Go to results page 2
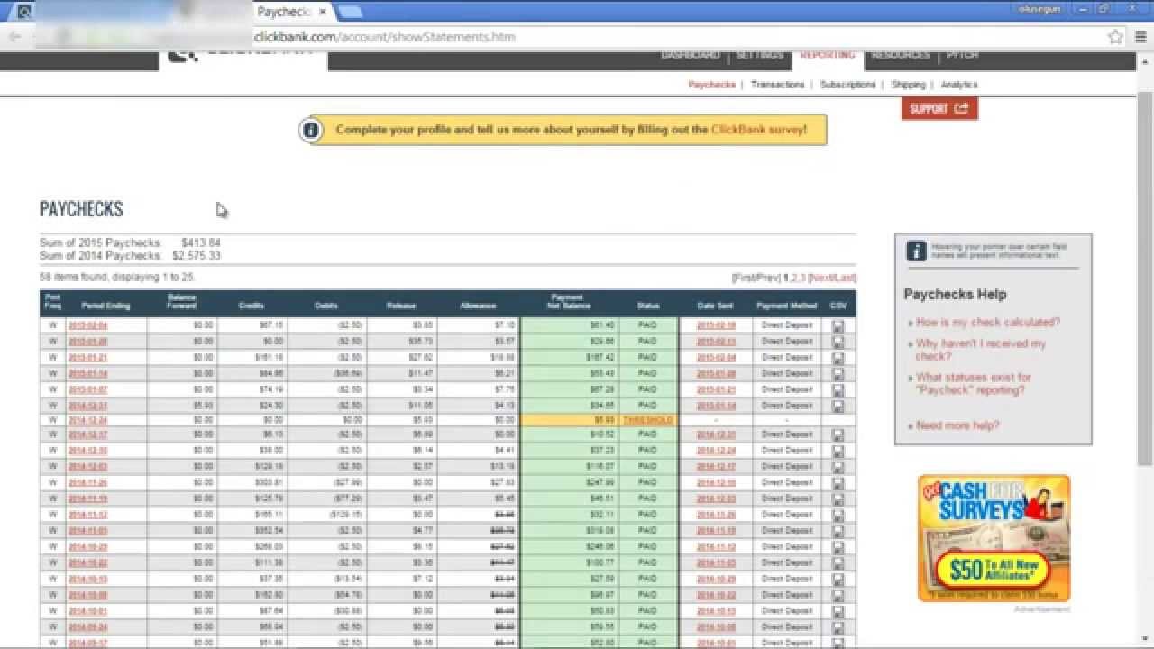 [x=793, y=278]
